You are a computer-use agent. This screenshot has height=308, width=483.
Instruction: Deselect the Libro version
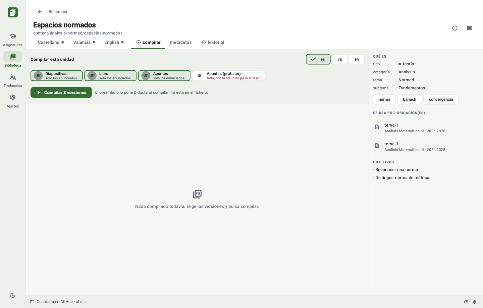[x=110, y=76]
